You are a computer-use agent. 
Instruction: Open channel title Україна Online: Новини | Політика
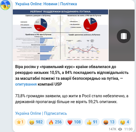(46, 4)
